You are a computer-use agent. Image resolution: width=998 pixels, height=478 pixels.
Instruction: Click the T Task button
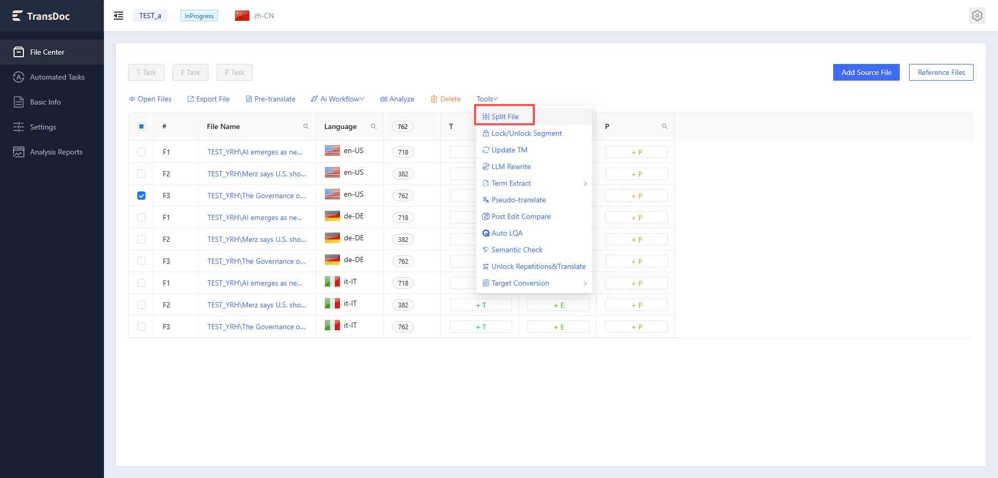point(146,72)
